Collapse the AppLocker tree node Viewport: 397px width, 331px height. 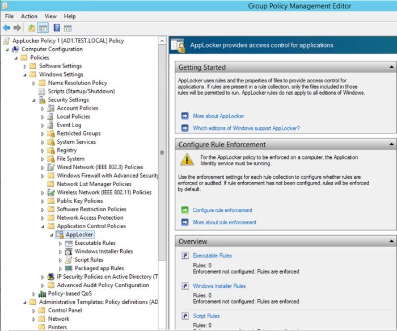tap(51, 235)
